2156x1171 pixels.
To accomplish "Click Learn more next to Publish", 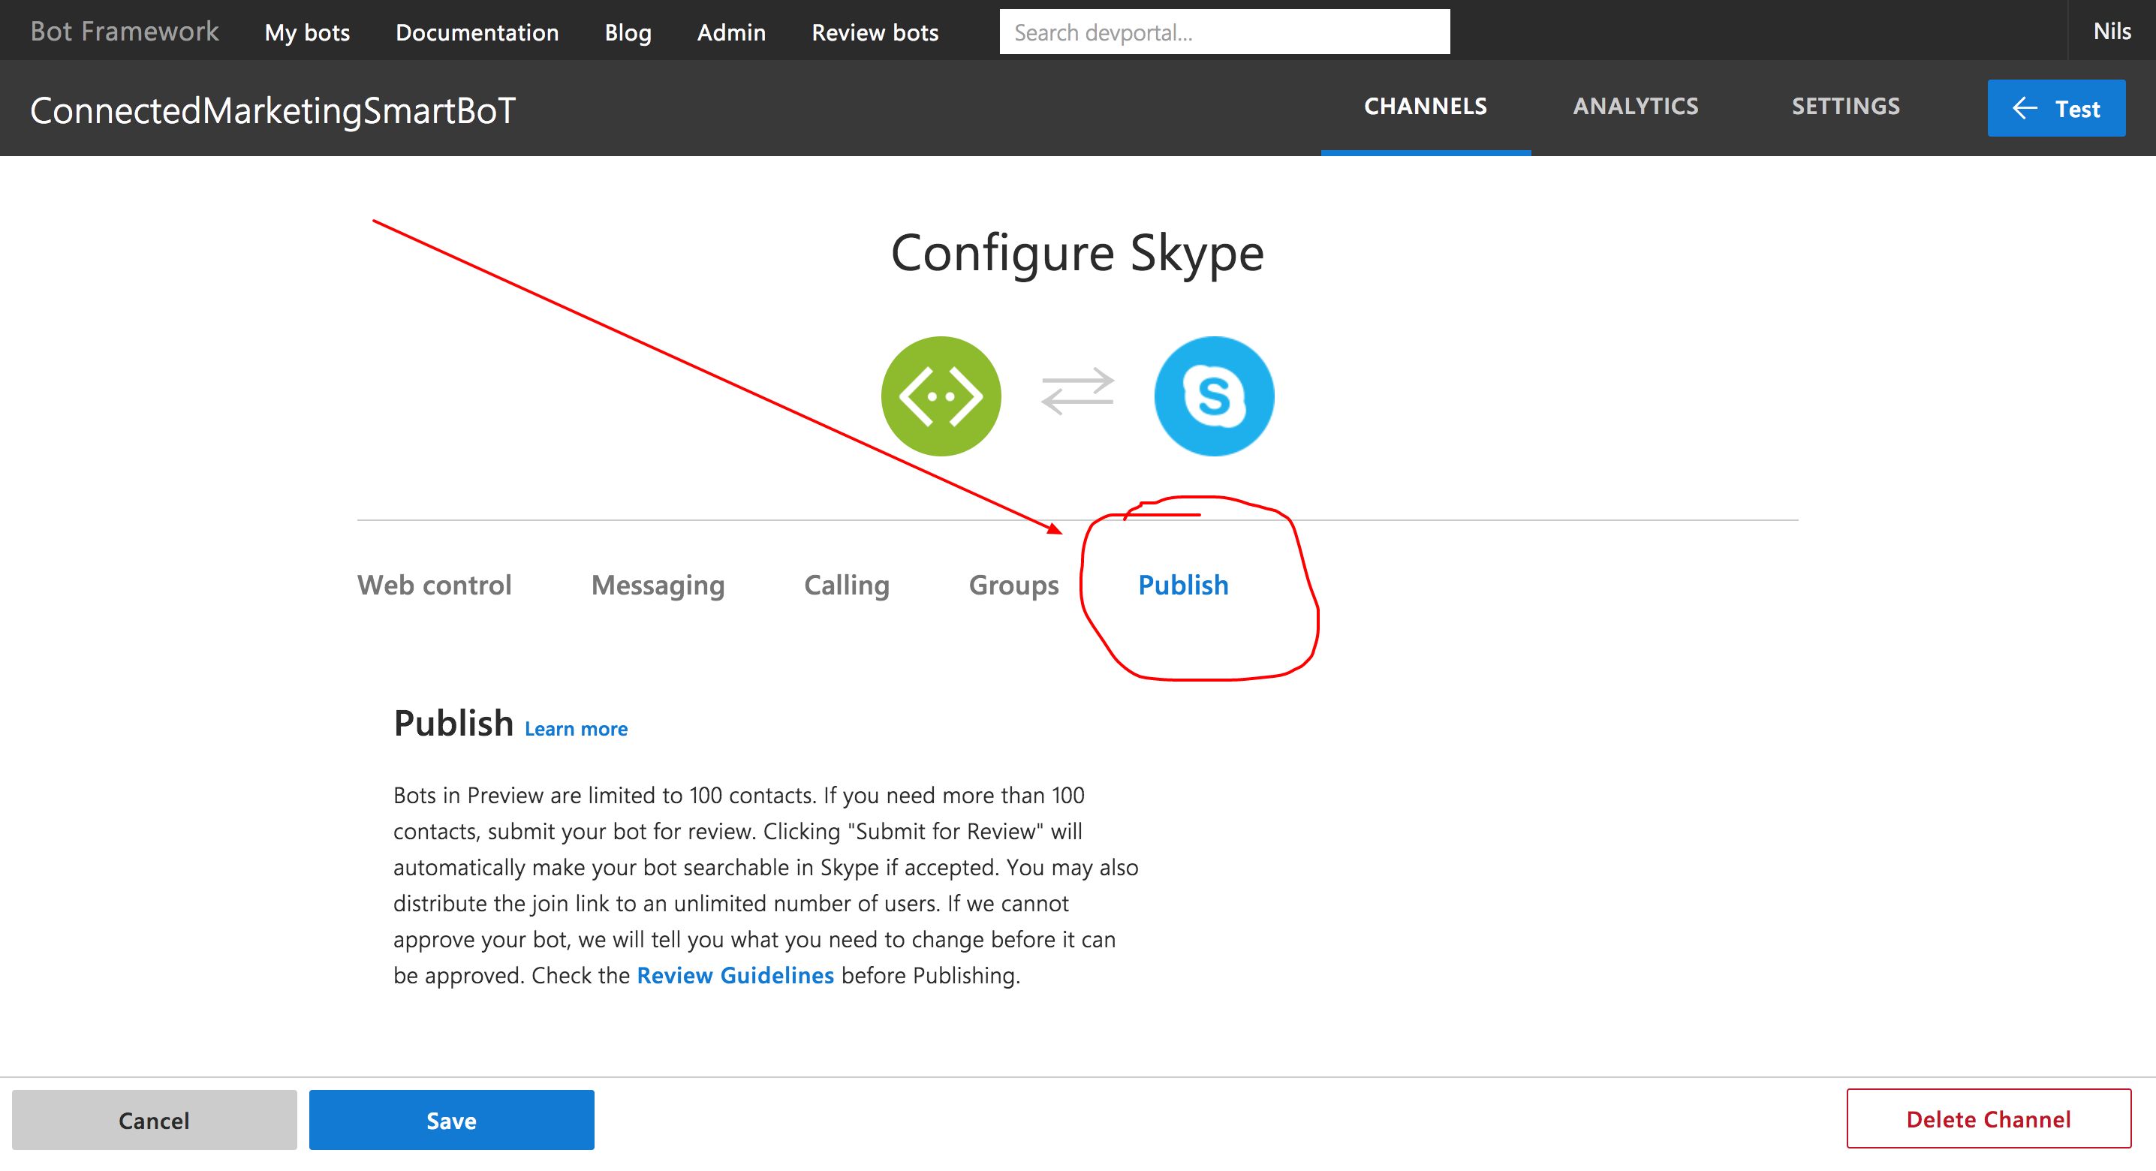I will (575, 728).
